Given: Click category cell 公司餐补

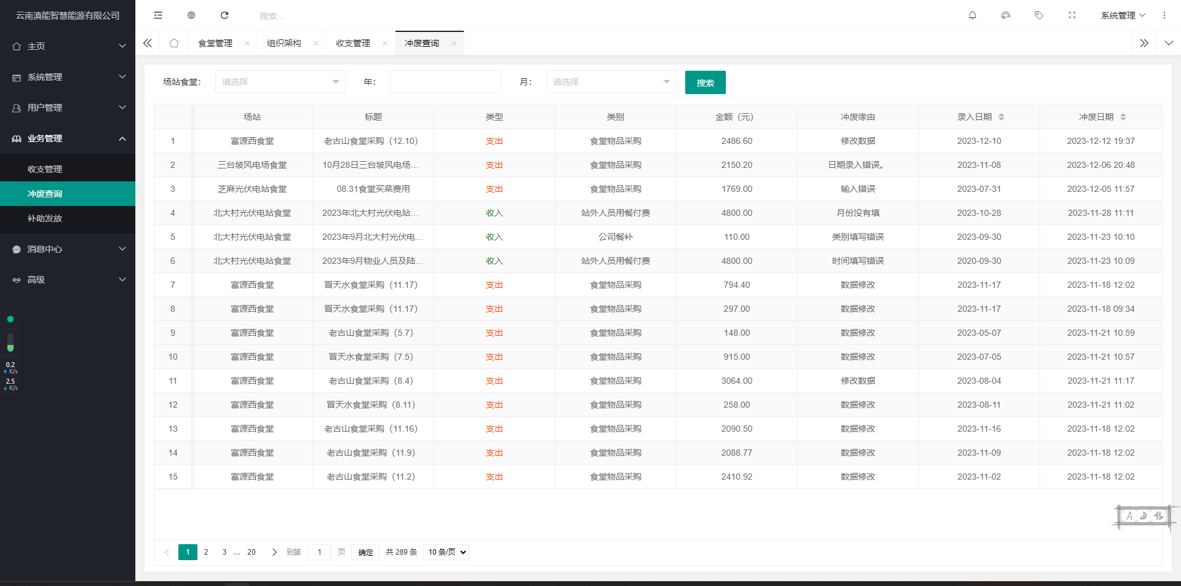Looking at the screenshot, I should [616, 237].
